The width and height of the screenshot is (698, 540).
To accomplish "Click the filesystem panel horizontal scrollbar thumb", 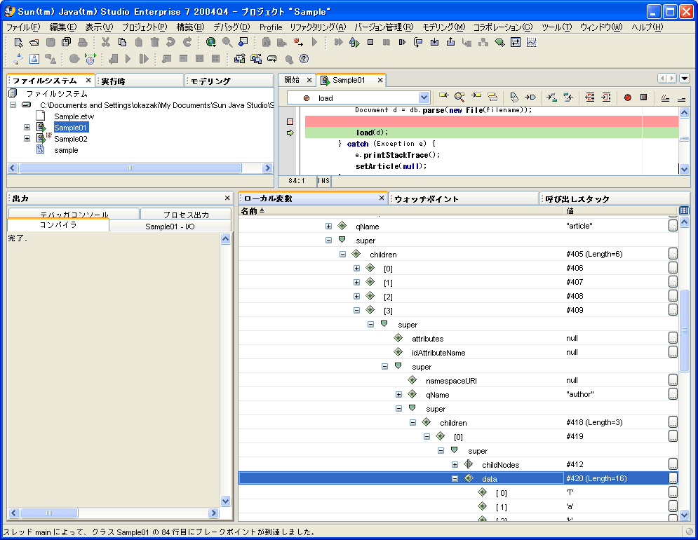I will click(130, 168).
